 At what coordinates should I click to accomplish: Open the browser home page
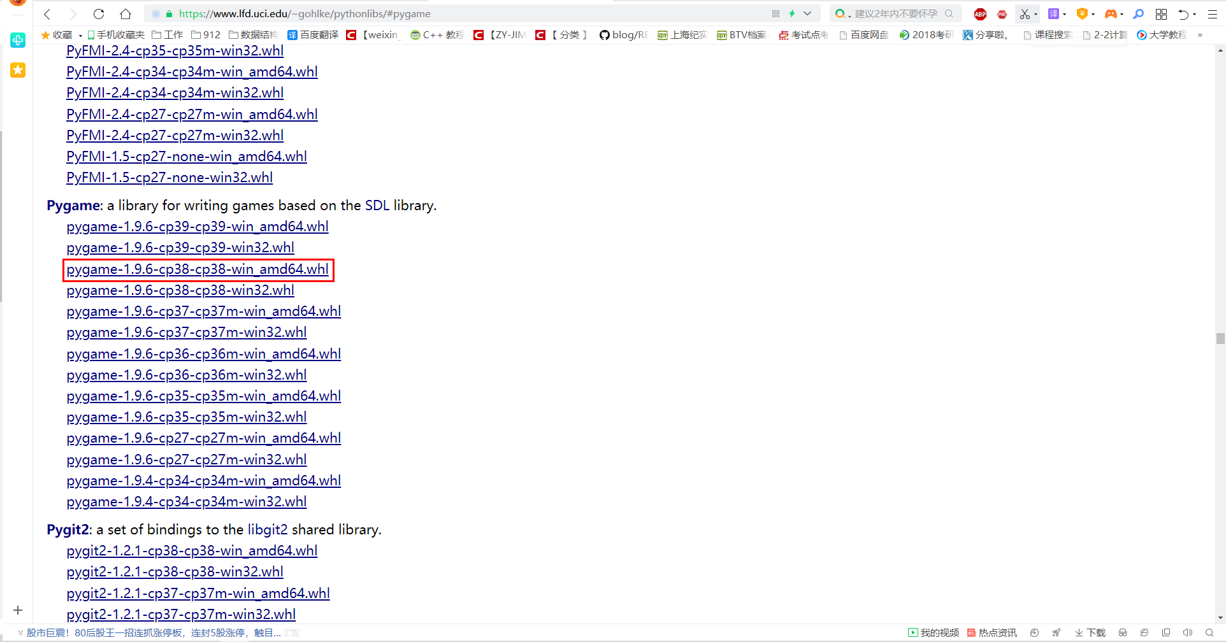pos(126,14)
